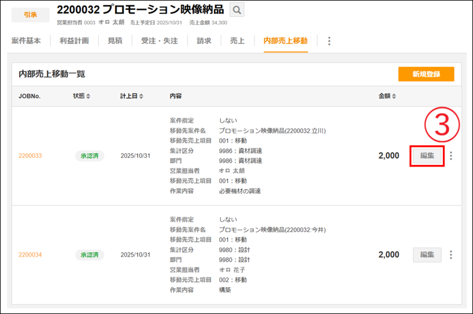Image resolution: width=473 pixels, height=314 pixels.
Task: Click the 2025/10/31 date in row 2200033
Action: (x=135, y=156)
